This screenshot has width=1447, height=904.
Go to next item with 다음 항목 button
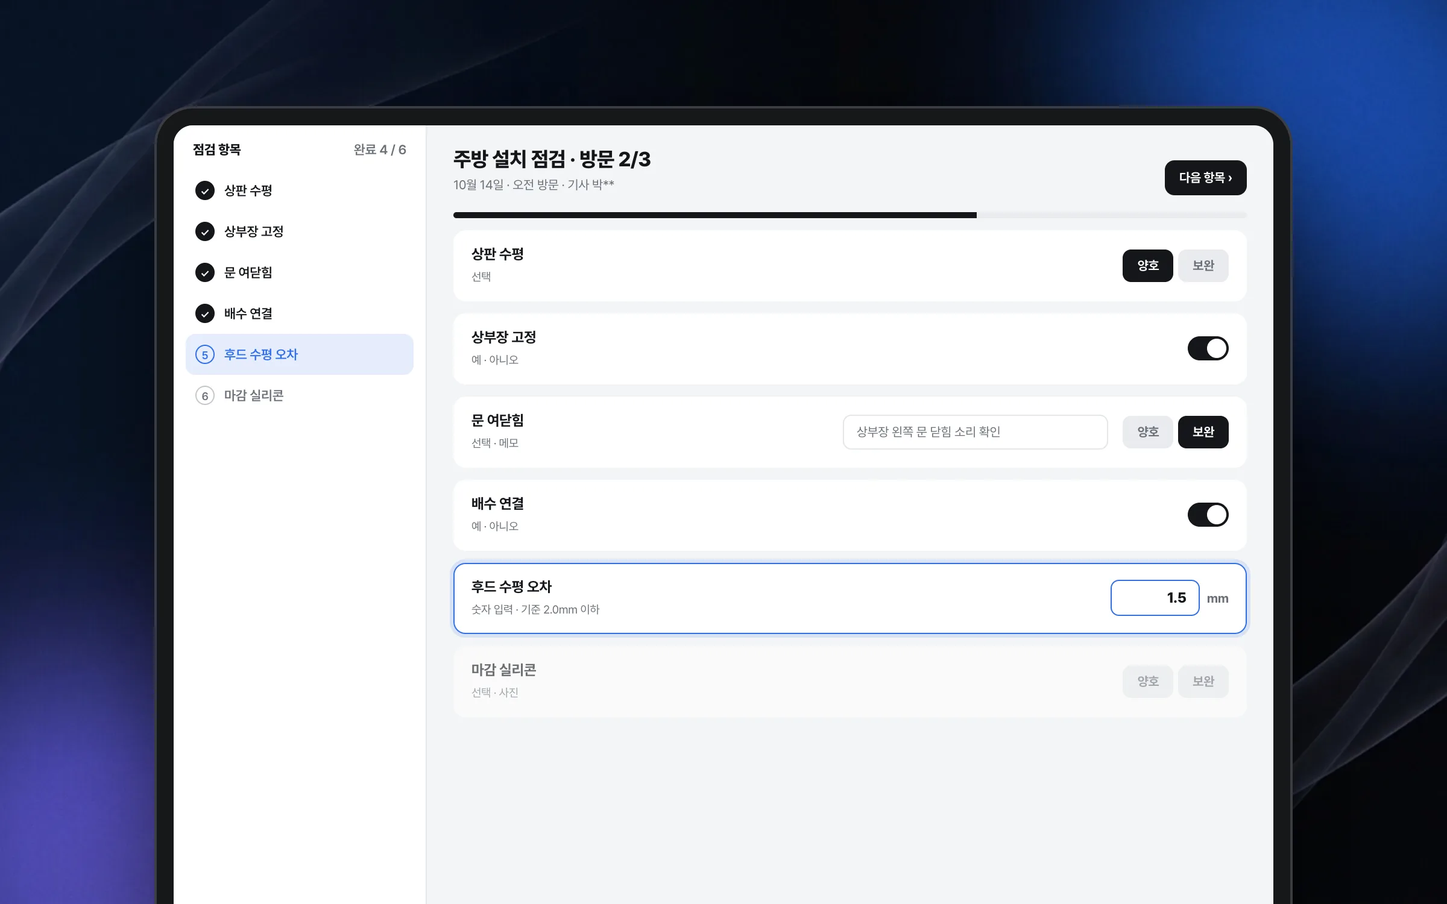pyautogui.click(x=1205, y=178)
